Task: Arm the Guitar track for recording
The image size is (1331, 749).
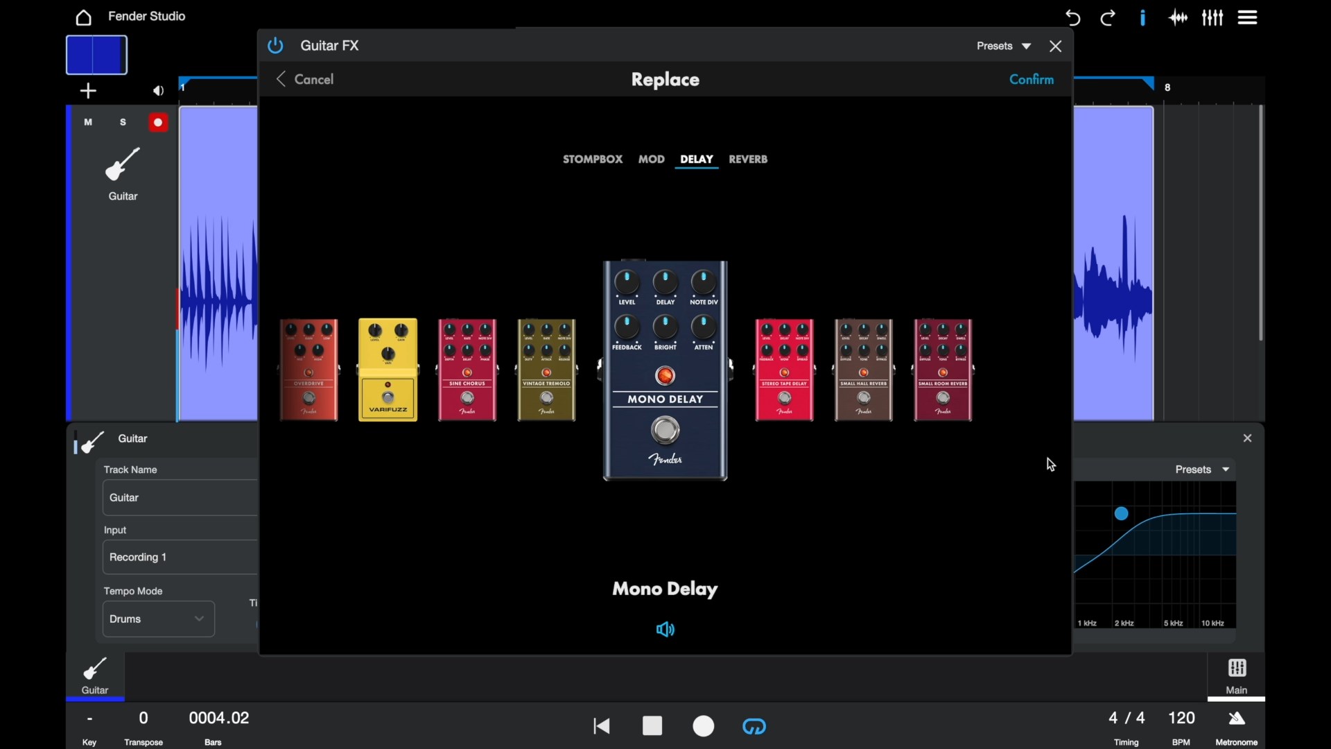Action: click(159, 123)
